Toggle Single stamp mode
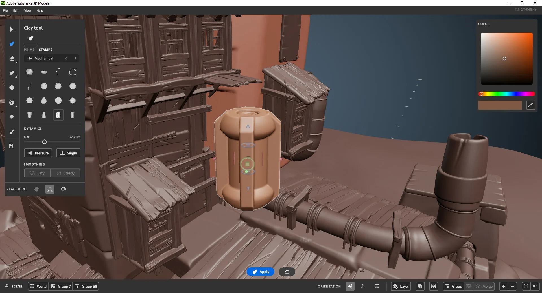Screen dimensions: 542x293 pyautogui.click(x=68, y=153)
